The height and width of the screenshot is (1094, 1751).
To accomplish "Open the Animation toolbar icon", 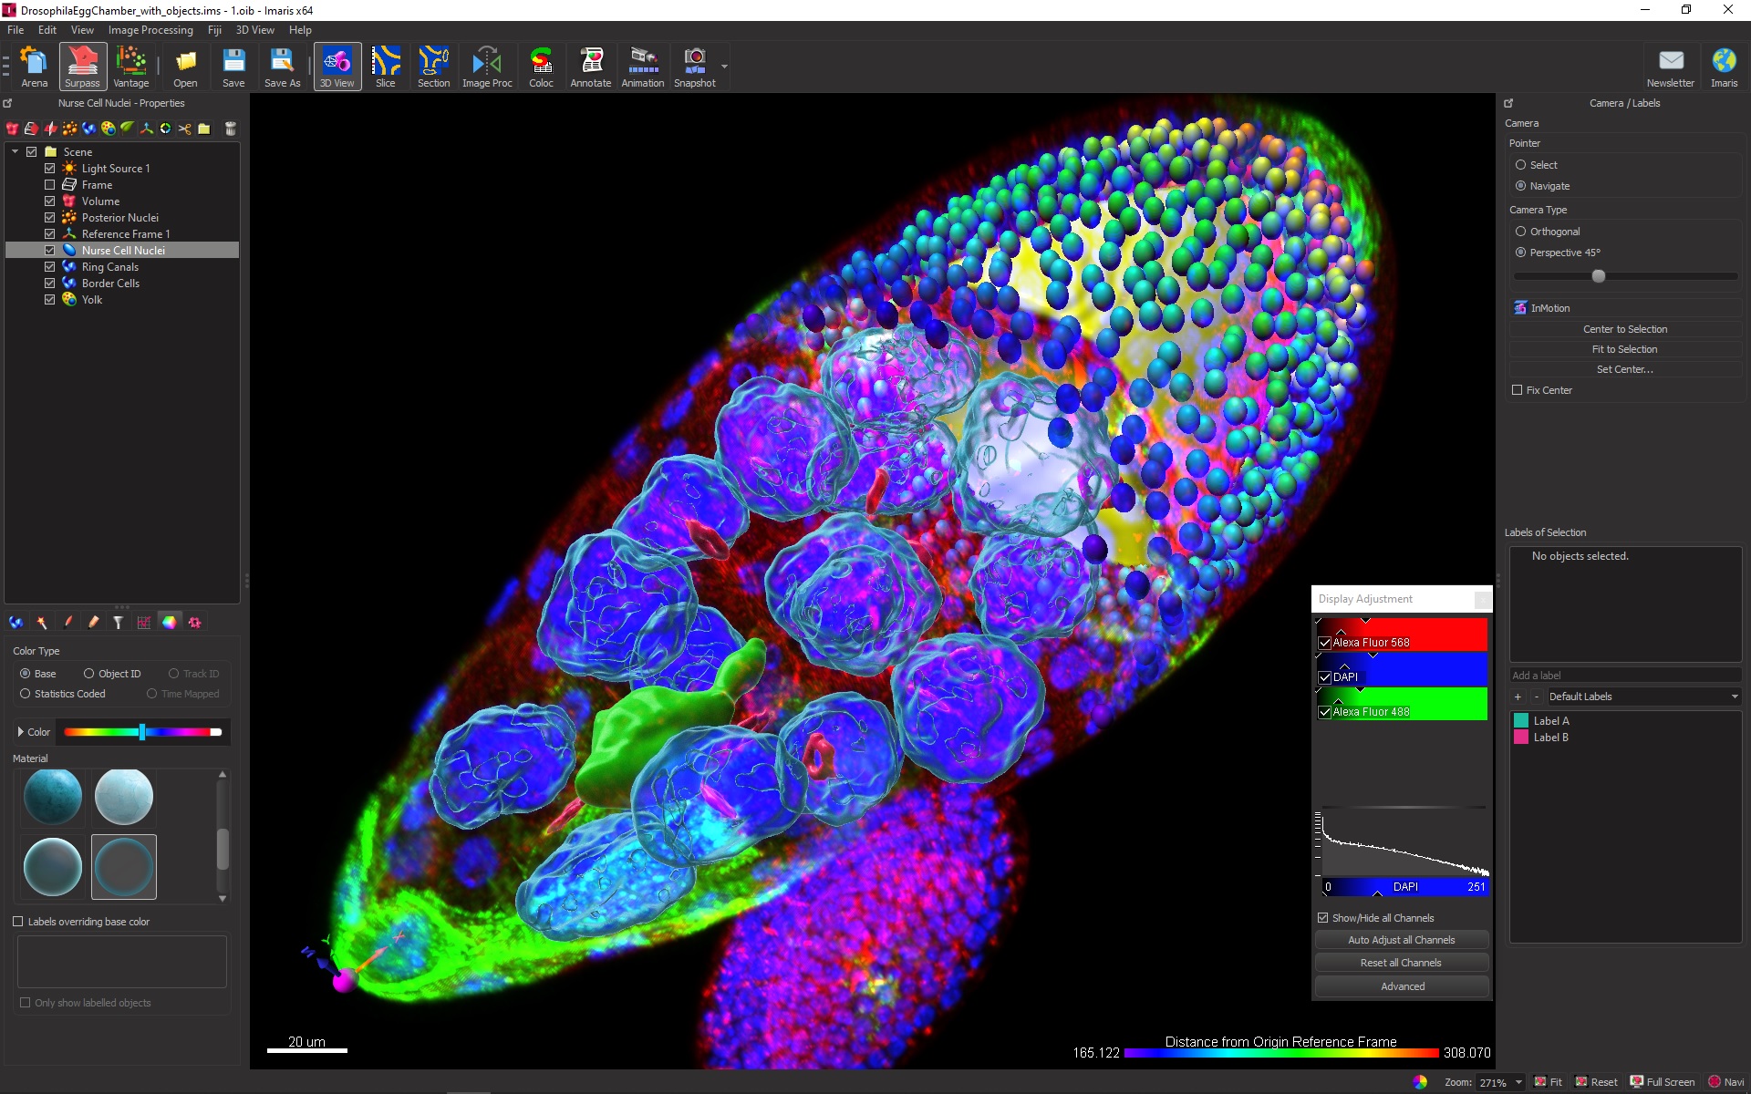I will 642,67.
